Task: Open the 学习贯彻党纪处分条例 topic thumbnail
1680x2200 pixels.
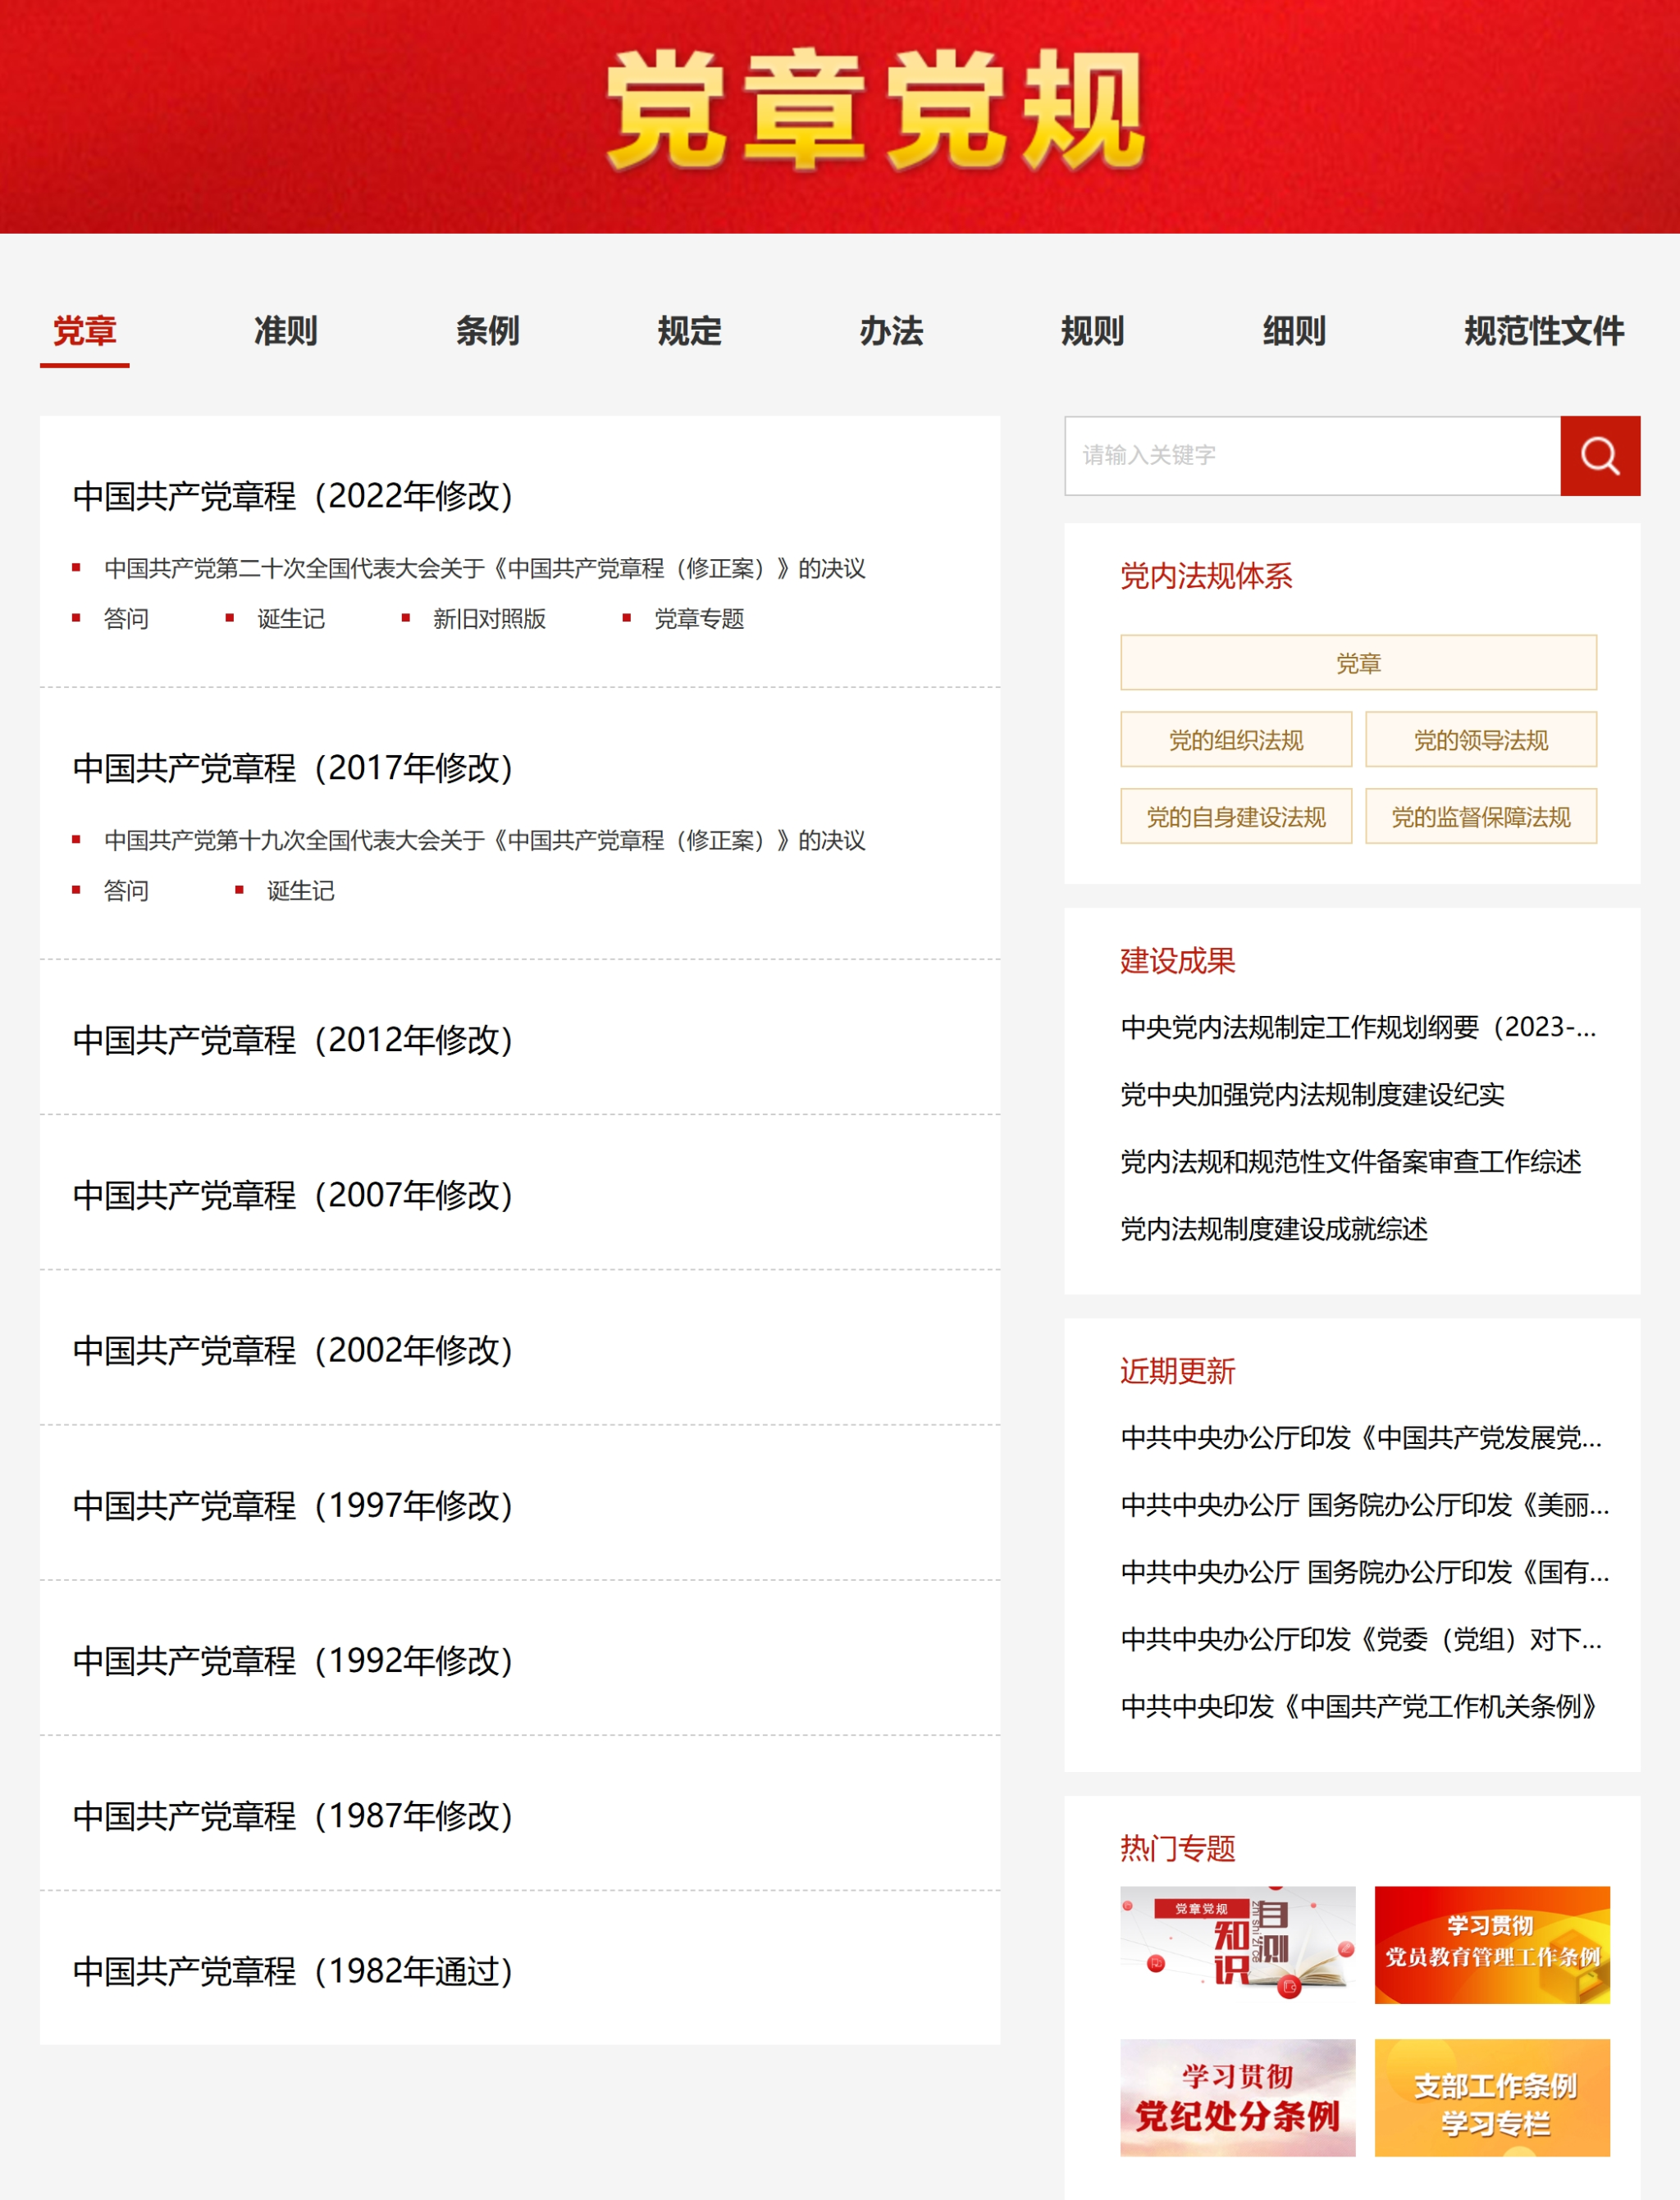Action: coord(1238,2098)
